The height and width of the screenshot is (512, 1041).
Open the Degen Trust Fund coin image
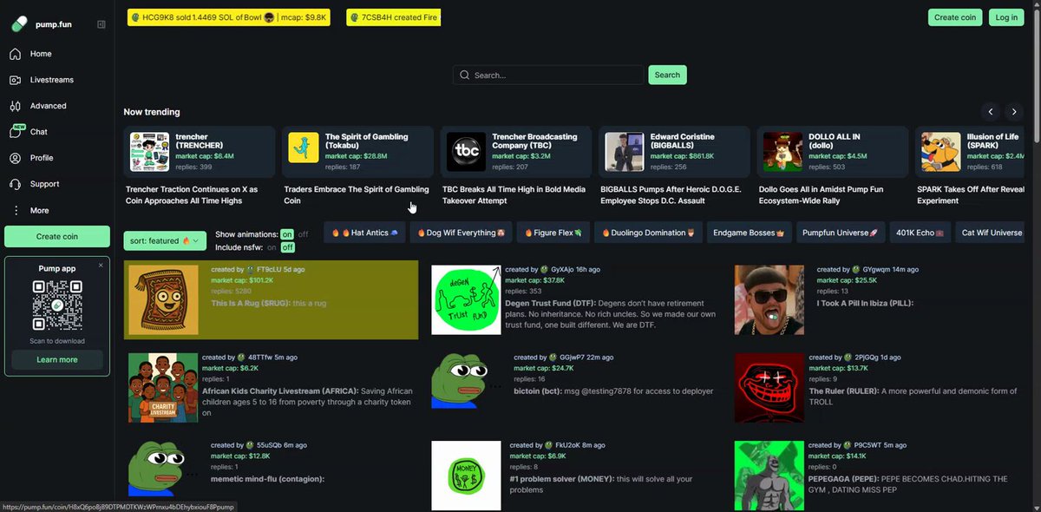pyautogui.click(x=467, y=299)
